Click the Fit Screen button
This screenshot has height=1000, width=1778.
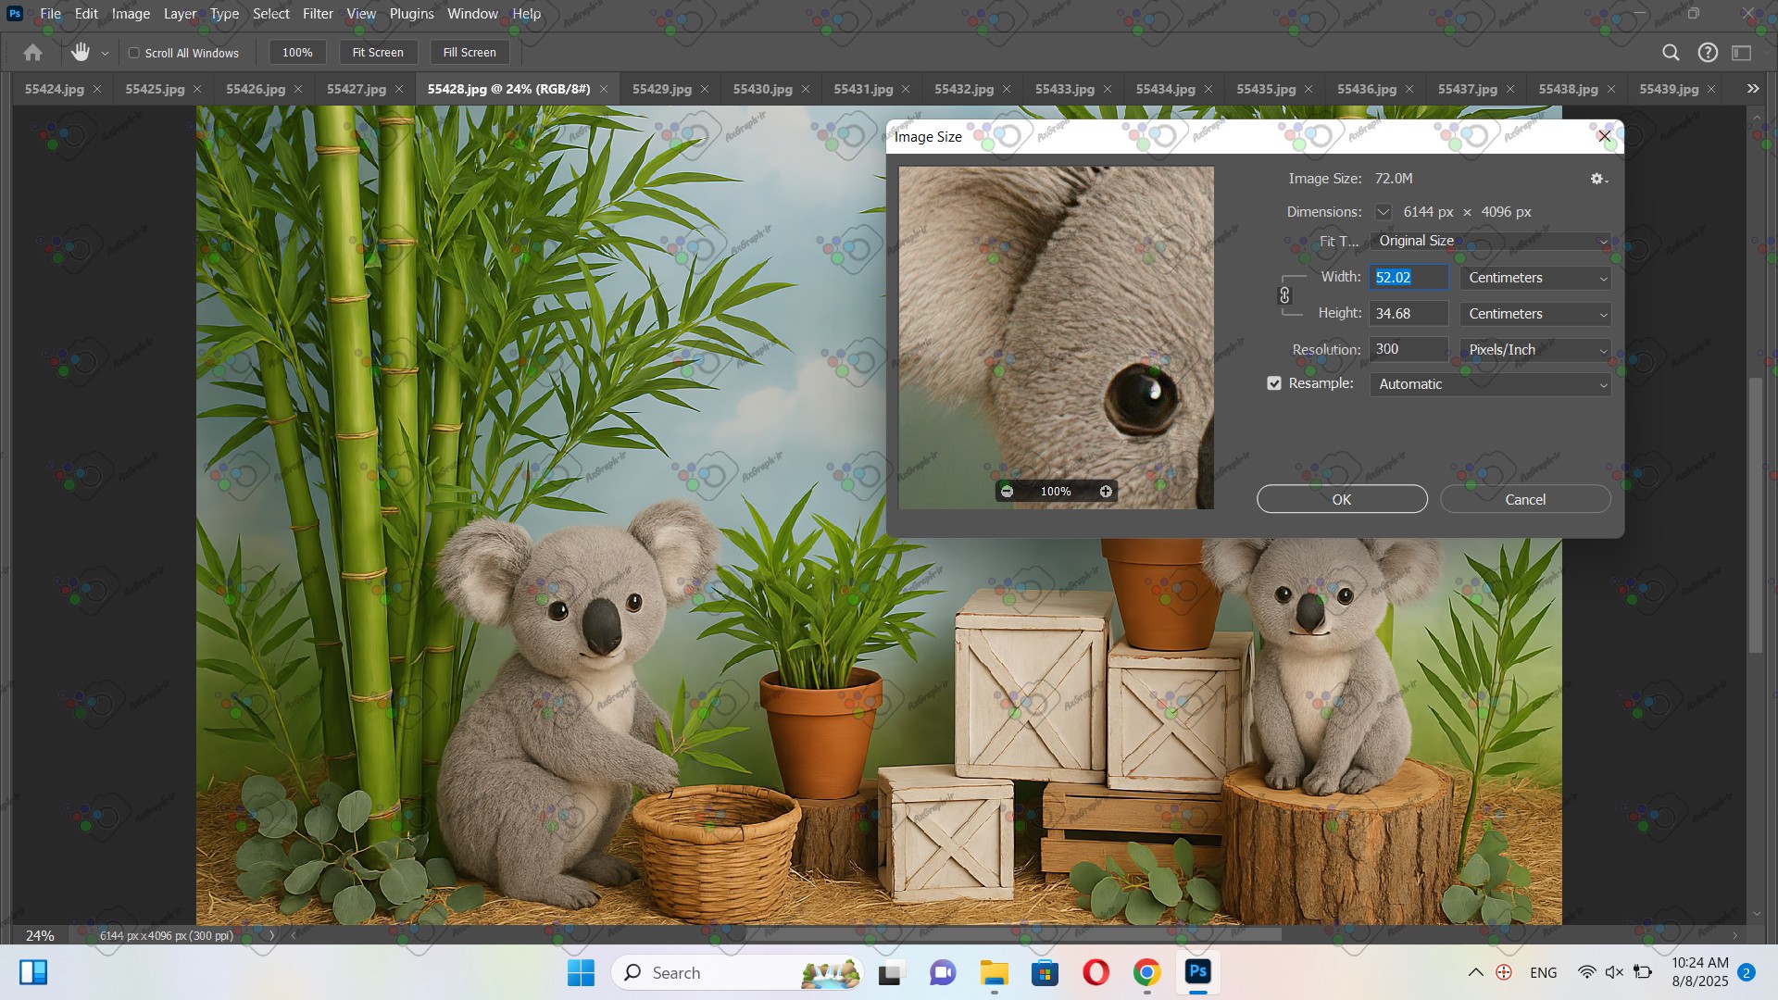click(378, 53)
